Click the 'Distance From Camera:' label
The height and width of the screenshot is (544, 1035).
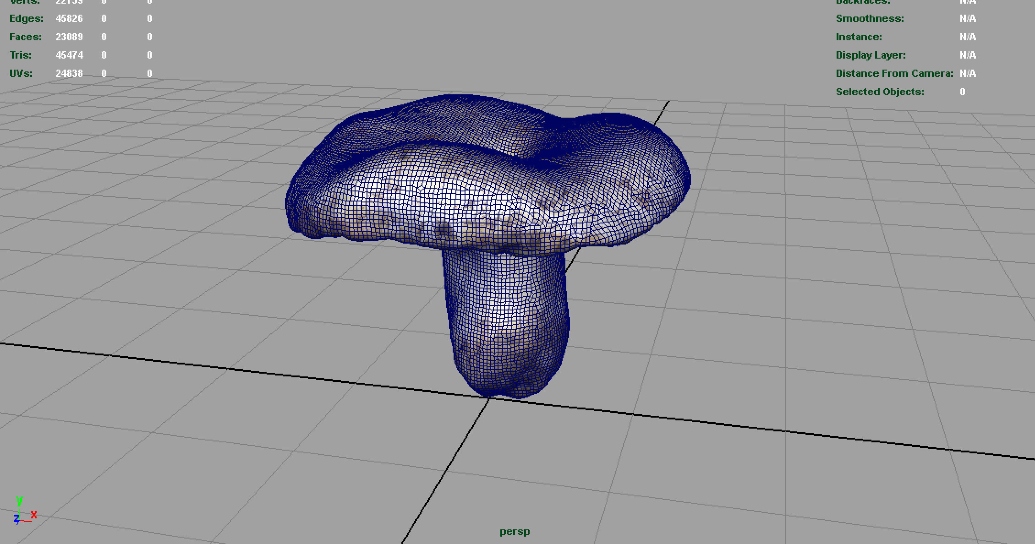click(x=895, y=74)
